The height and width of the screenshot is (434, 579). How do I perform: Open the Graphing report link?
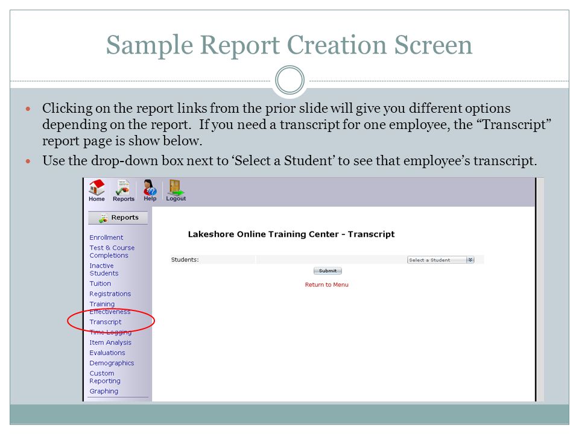pyautogui.click(x=104, y=391)
